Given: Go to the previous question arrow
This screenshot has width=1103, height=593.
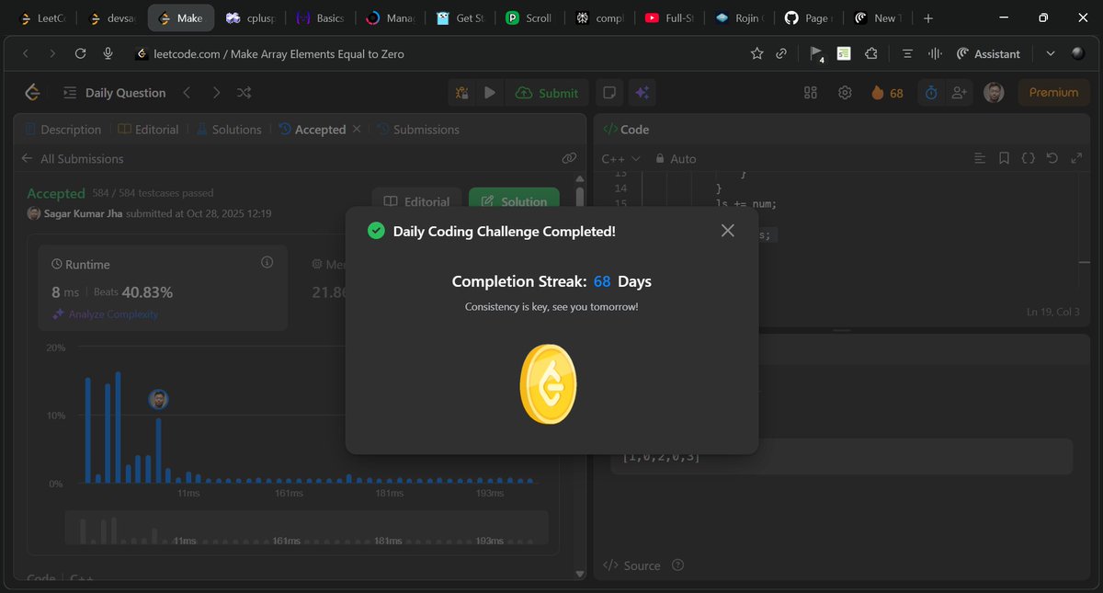Looking at the screenshot, I should click(x=187, y=93).
